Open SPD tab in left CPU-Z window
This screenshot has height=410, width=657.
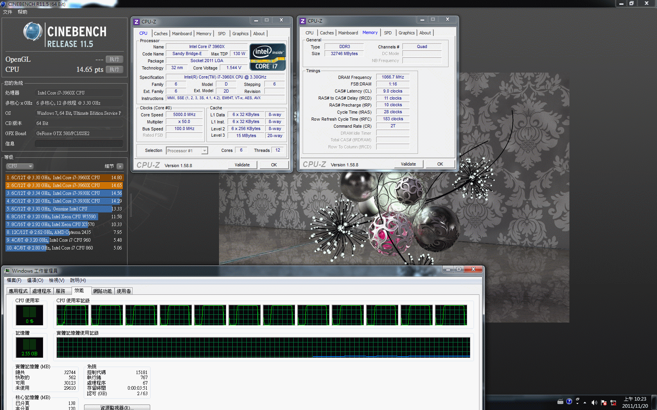(x=222, y=34)
